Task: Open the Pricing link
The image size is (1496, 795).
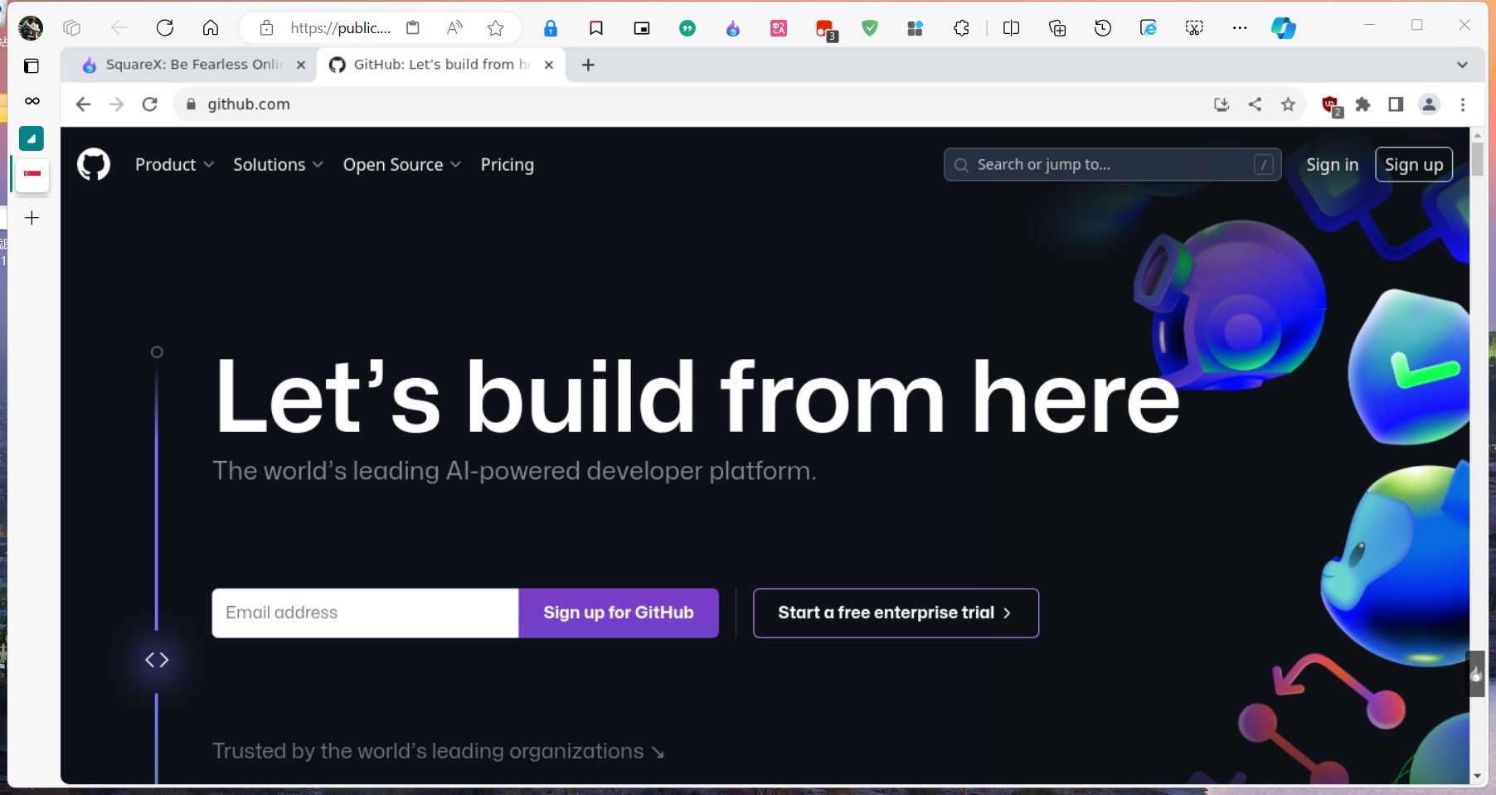Action: pos(508,164)
